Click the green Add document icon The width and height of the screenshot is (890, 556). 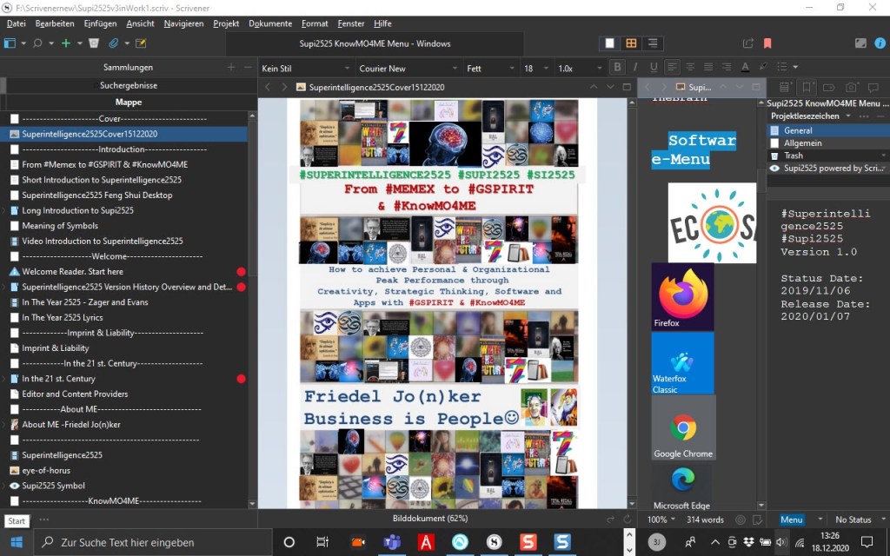coord(66,43)
